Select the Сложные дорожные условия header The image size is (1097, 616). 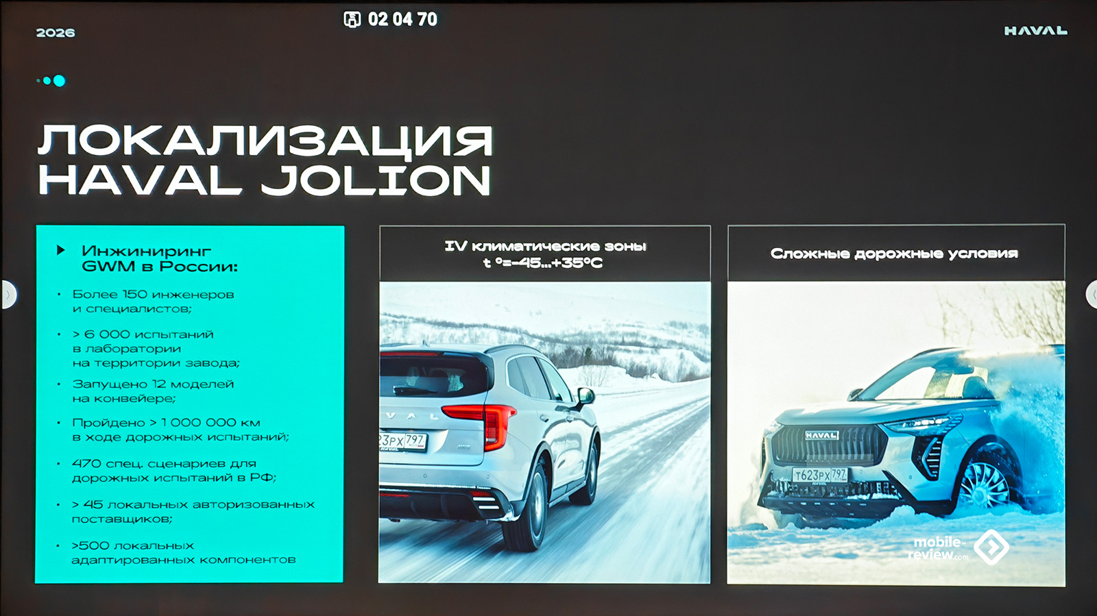coord(895,254)
